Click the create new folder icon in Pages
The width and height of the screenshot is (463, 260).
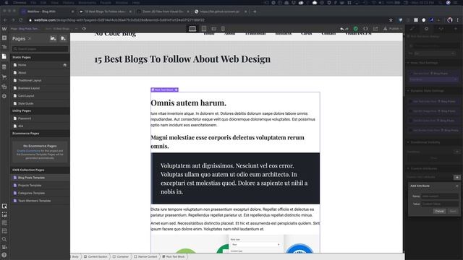point(53,38)
